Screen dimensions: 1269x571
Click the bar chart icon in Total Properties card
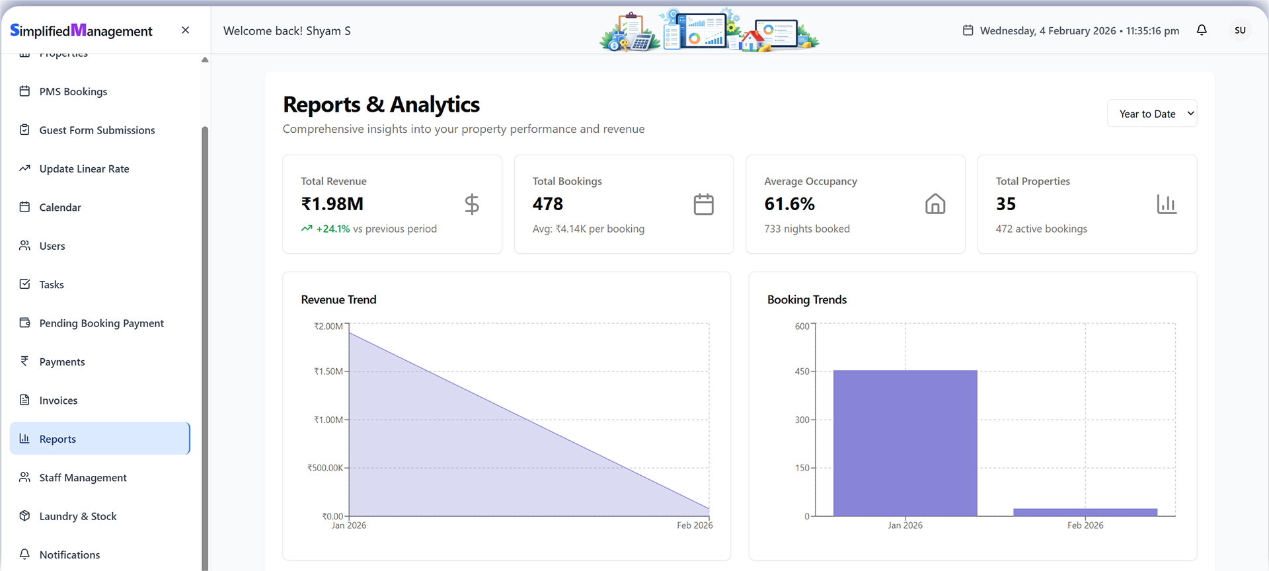coord(1167,204)
